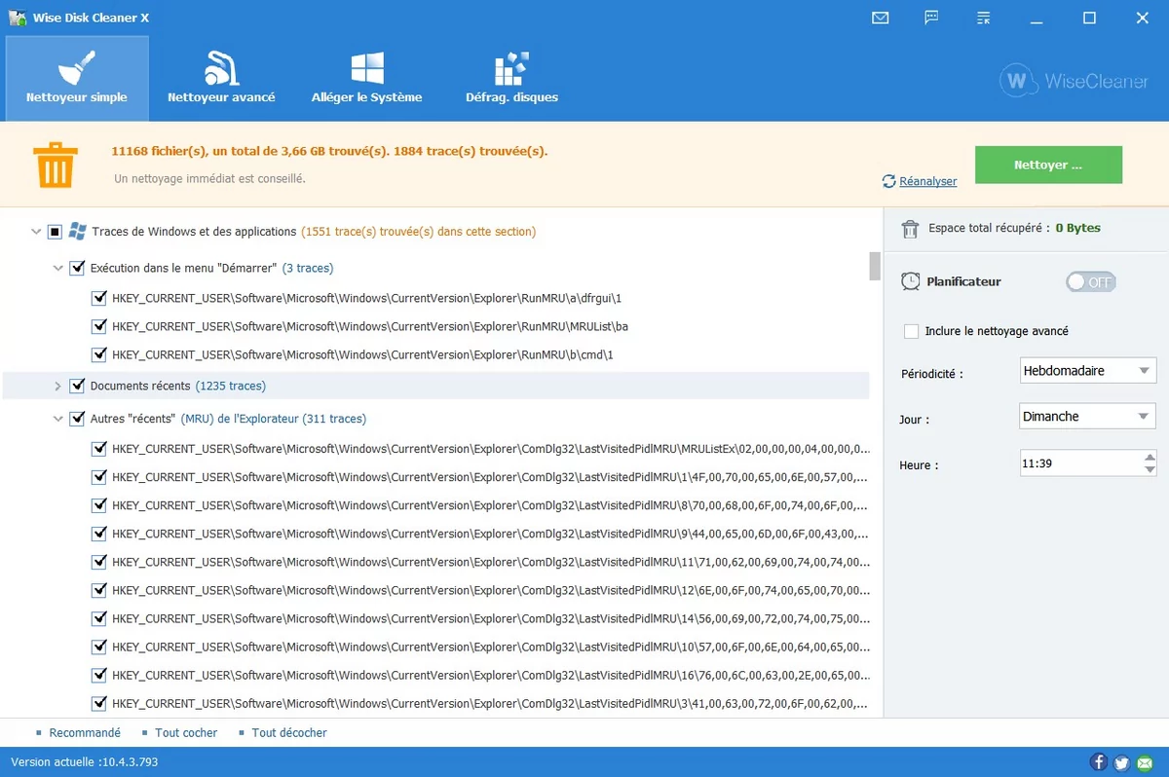1169x777 pixels.
Task: Open the Périodicité dropdown showing Hebdomadaire
Action: coord(1087,371)
